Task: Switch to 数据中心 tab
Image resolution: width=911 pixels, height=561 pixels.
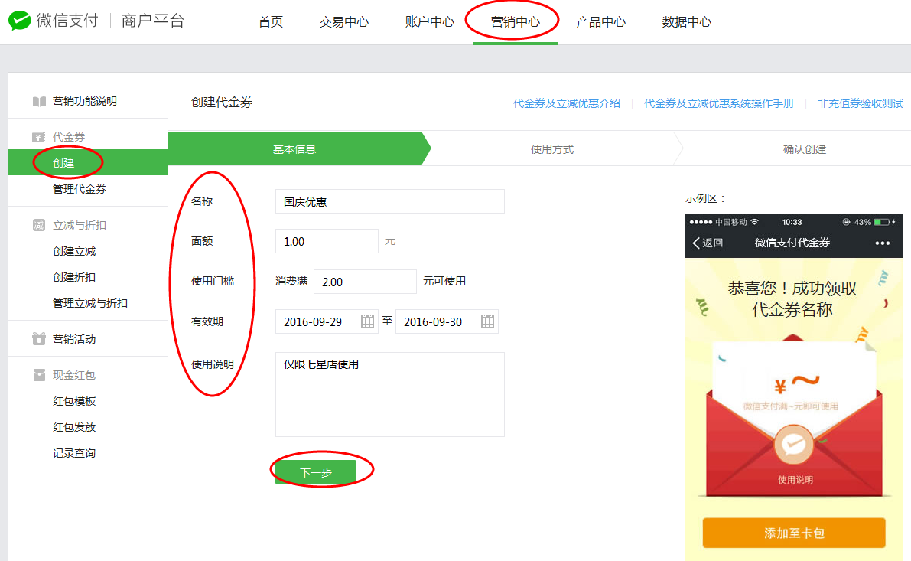Action: tap(686, 22)
